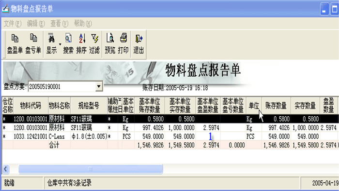Click the 实存数量 column header
339x191 pixels.
pyautogui.click(x=306, y=106)
